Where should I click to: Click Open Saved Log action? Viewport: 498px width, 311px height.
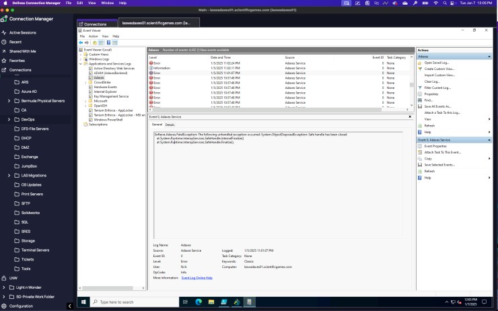click(x=436, y=63)
